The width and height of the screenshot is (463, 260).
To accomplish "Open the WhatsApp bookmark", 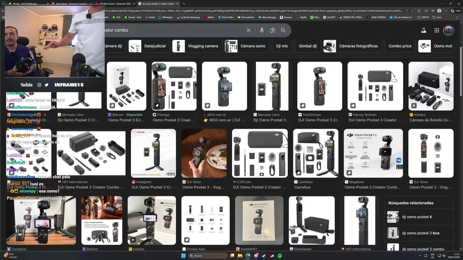I will click(x=165, y=17).
